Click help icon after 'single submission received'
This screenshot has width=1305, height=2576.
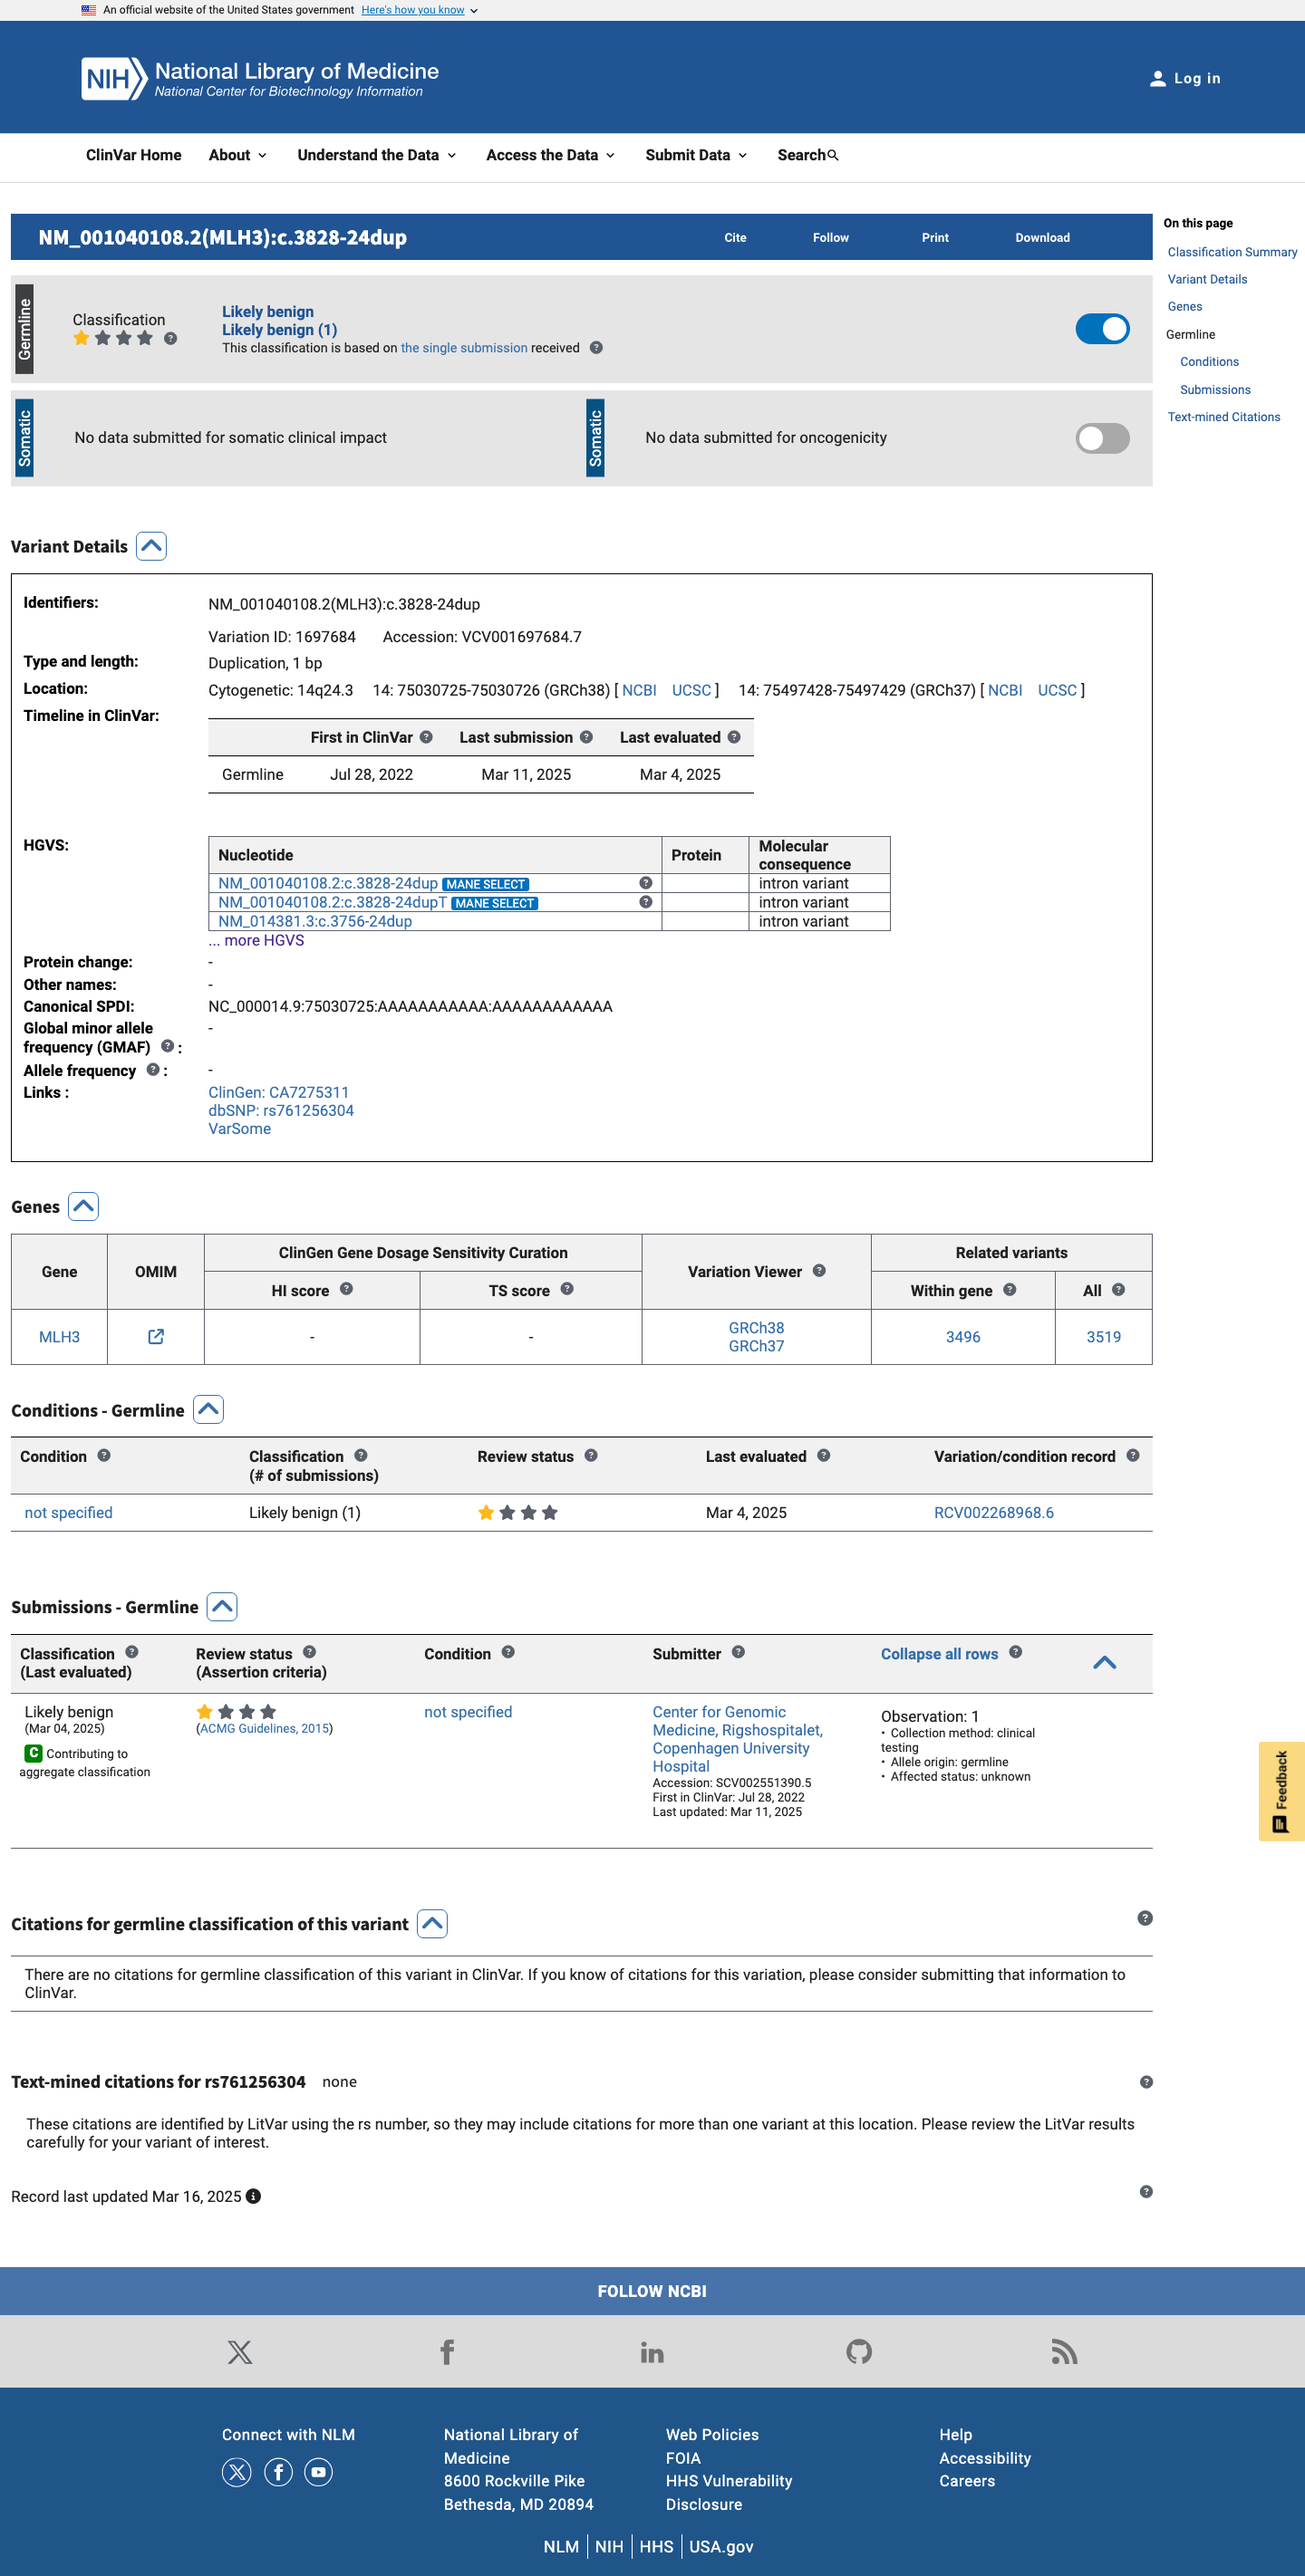click(596, 348)
